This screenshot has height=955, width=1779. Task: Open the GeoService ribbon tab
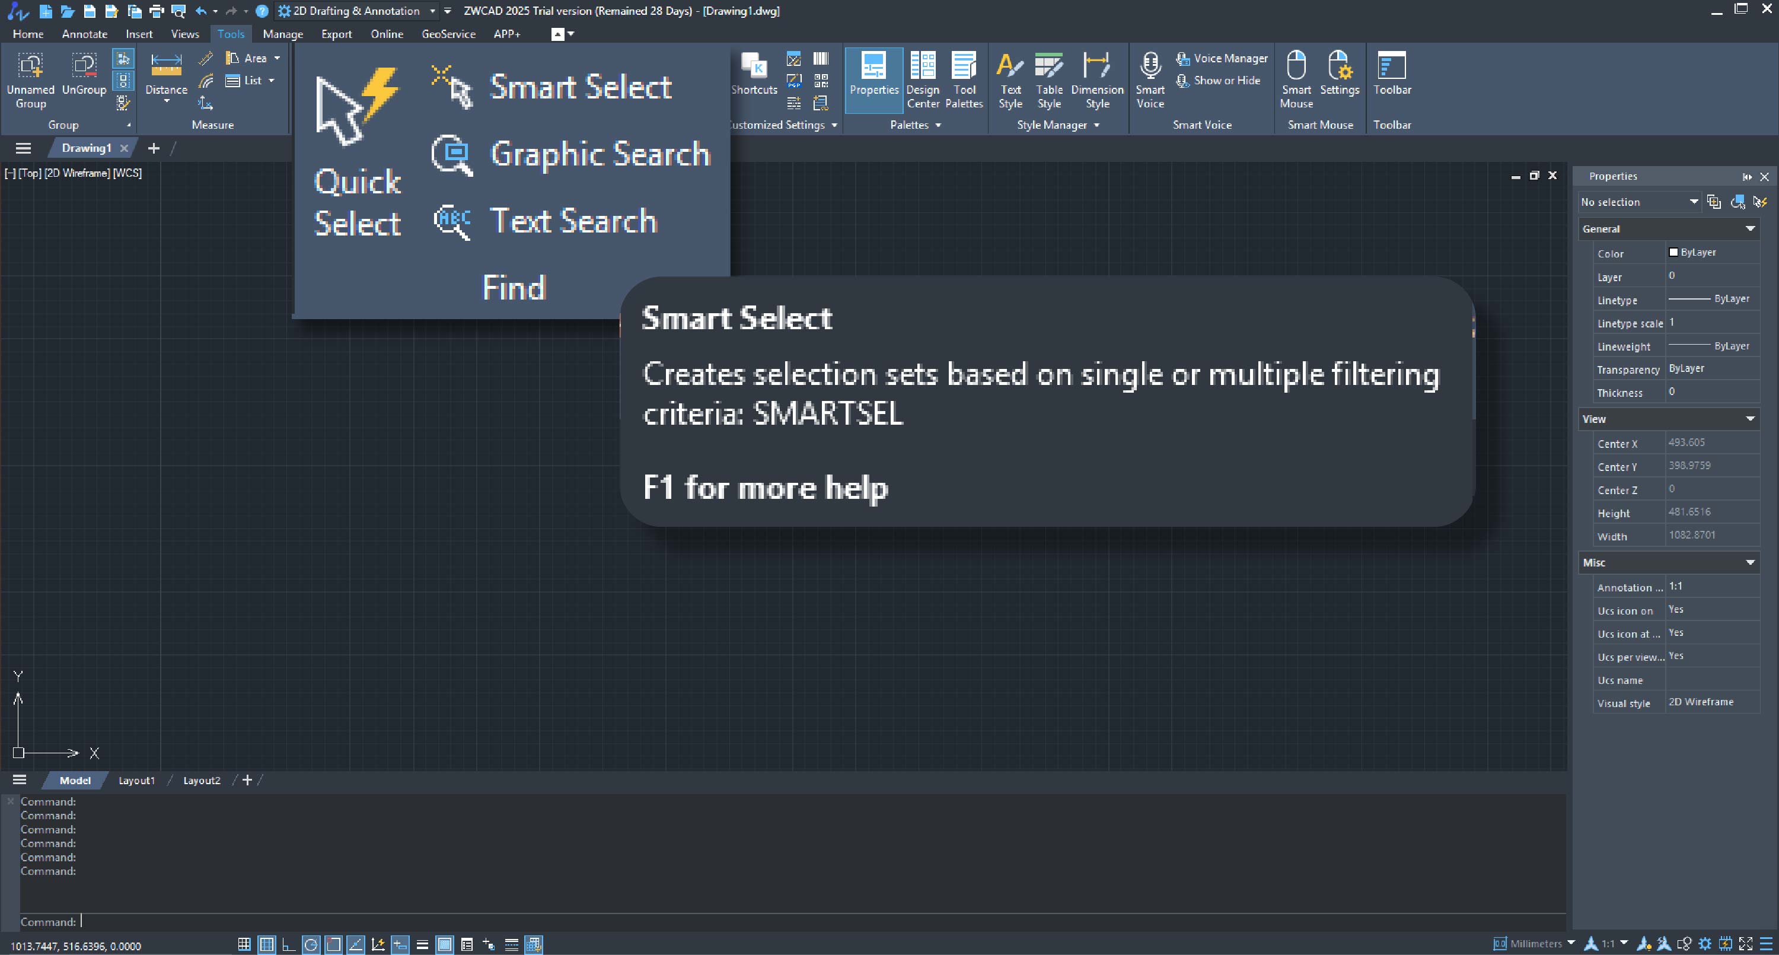(x=448, y=34)
